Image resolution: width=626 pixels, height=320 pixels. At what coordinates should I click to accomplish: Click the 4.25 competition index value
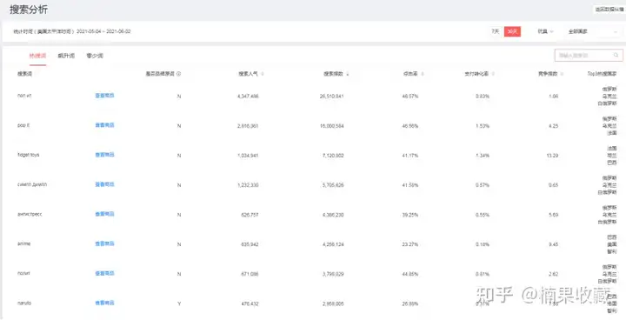[x=553, y=126]
